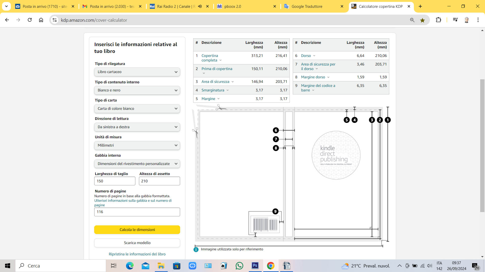485x272 pixels.
Task: View site information icon in address bar
Action: (54, 20)
